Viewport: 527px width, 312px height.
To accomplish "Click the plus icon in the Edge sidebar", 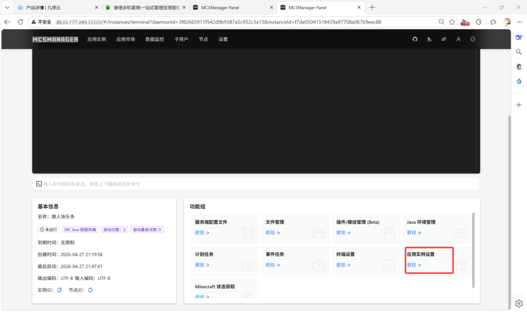I will point(518,105).
